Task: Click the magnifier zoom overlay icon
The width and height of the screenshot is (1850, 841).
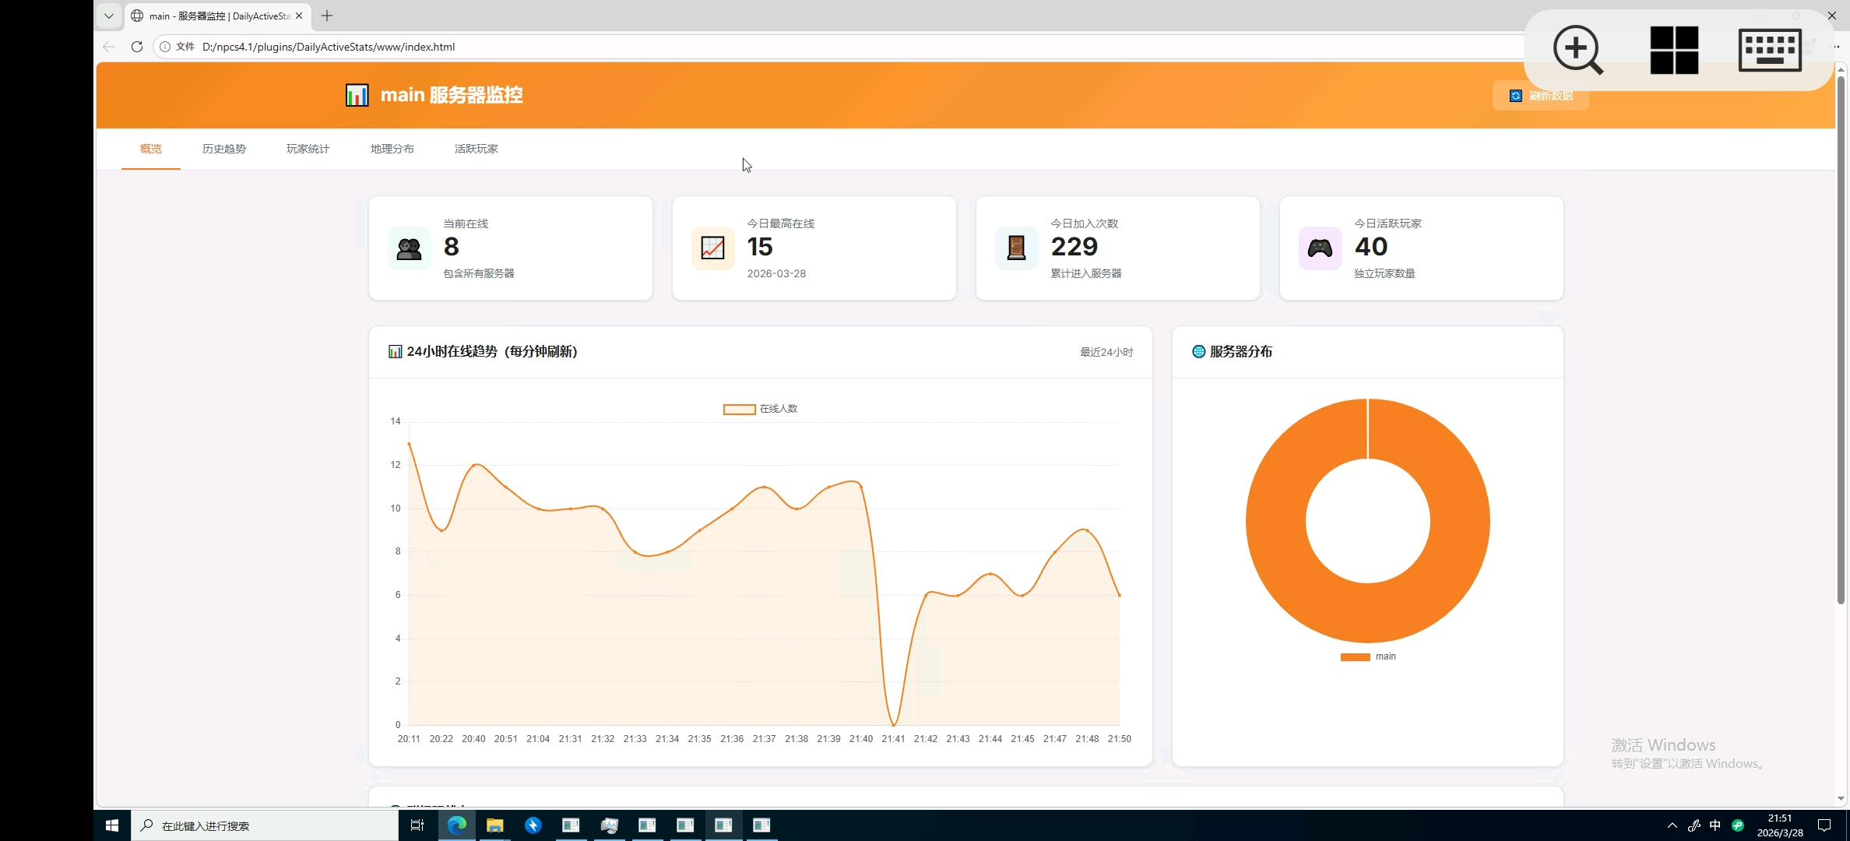Action: tap(1578, 50)
